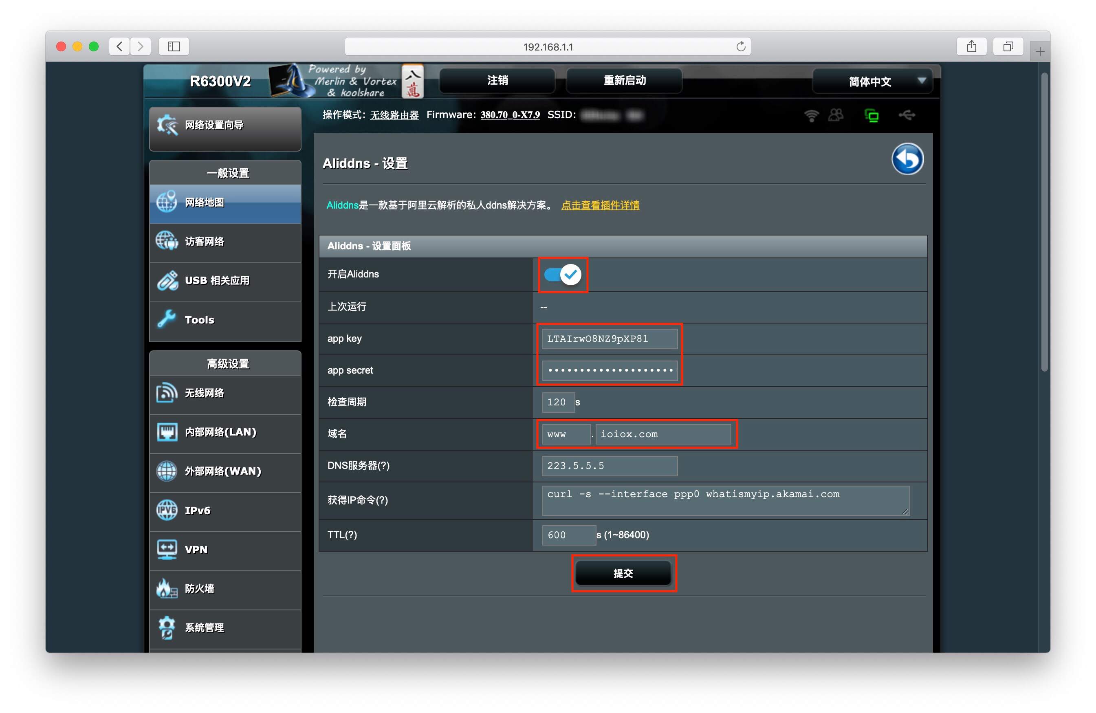
Task: Click the connected clients users icon
Action: pyautogui.click(x=835, y=115)
